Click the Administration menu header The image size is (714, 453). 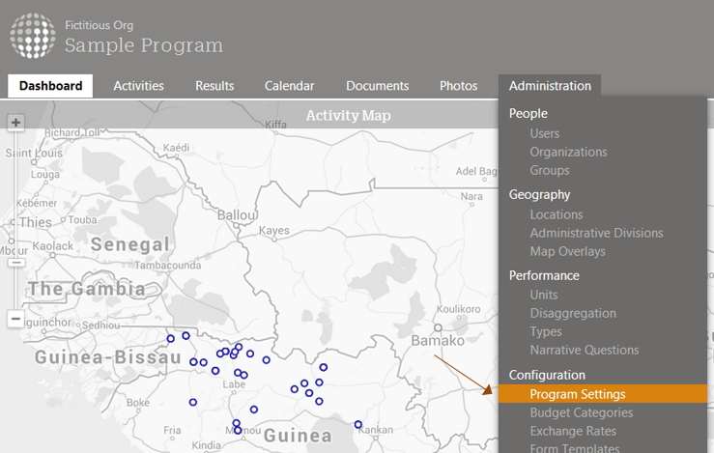coord(550,86)
